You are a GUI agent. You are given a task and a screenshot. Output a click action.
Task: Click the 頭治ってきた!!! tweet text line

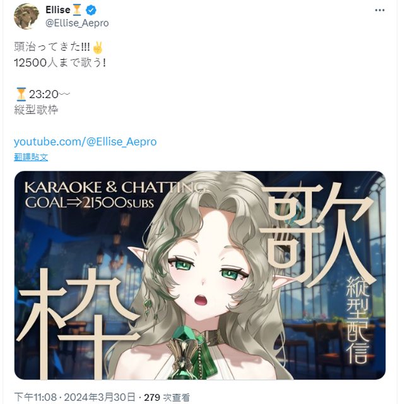(52, 47)
